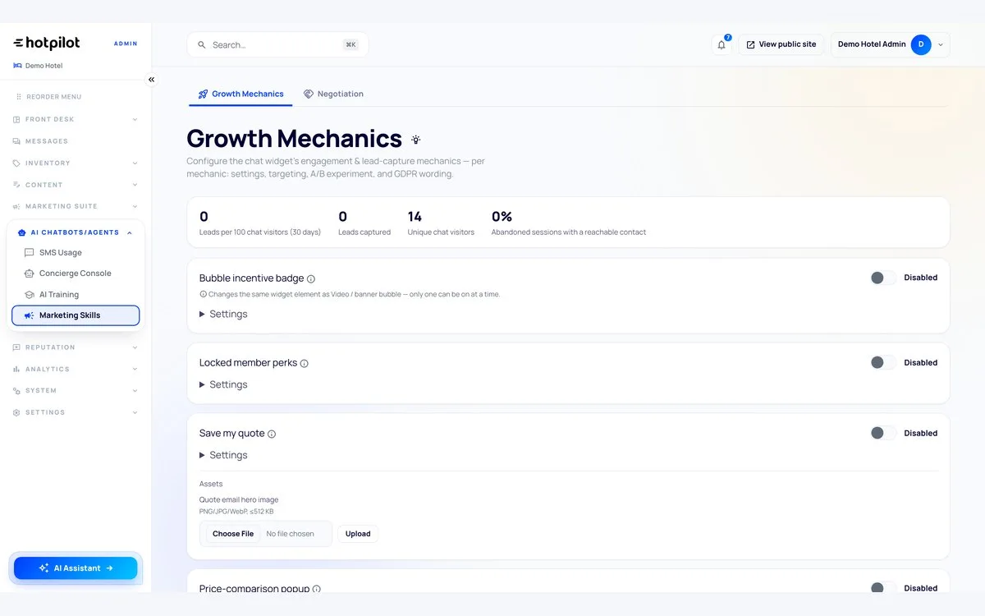The height and width of the screenshot is (616, 985).
Task: Click the Messages icon in sidebar
Action: (x=16, y=141)
